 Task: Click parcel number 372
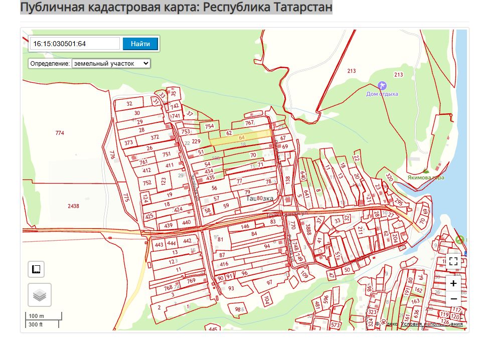pyautogui.click(x=154, y=137)
